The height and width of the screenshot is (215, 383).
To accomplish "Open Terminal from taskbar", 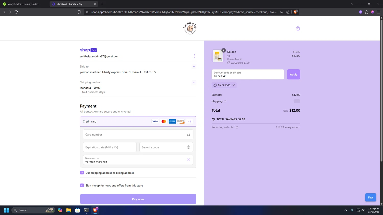I will [x=86, y=210].
